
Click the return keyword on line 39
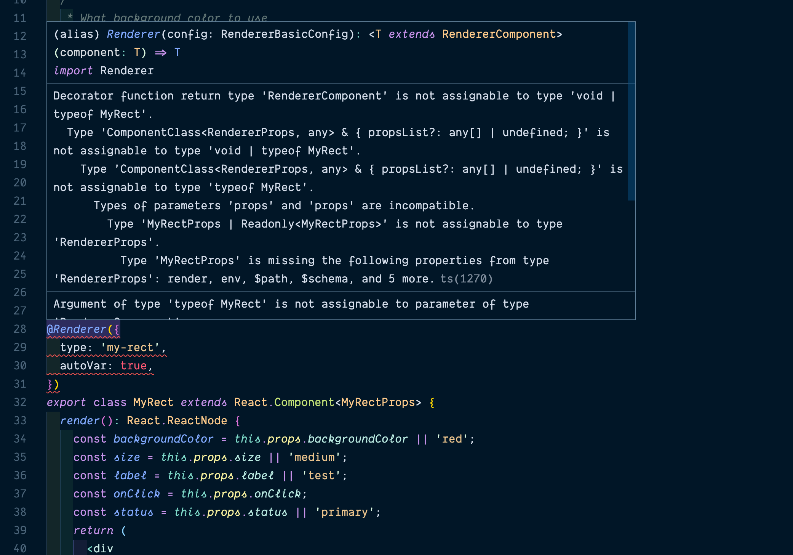[93, 531]
